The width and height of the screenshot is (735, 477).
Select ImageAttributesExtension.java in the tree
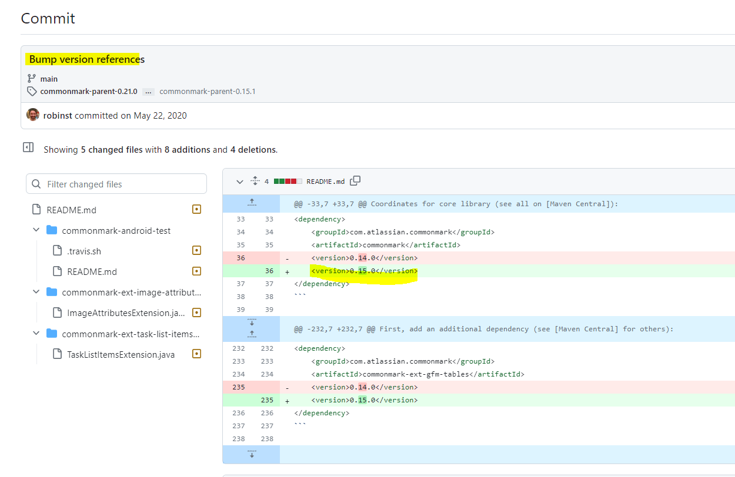(126, 313)
